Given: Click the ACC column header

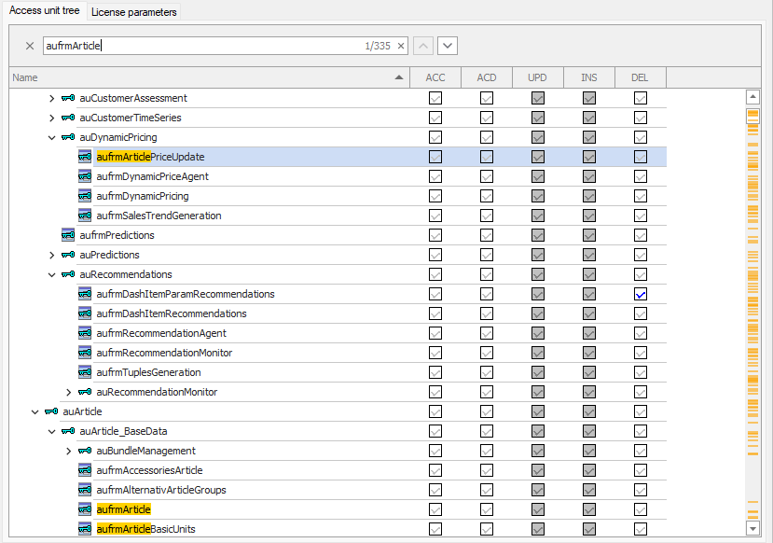Looking at the screenshot, I should point(435,77).
